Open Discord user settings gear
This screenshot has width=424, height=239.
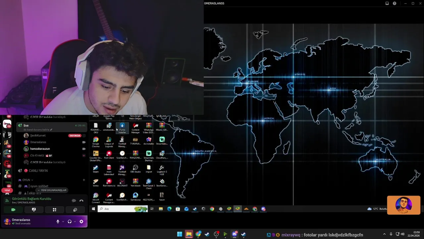pyautogui.click(x=81, y=221)
